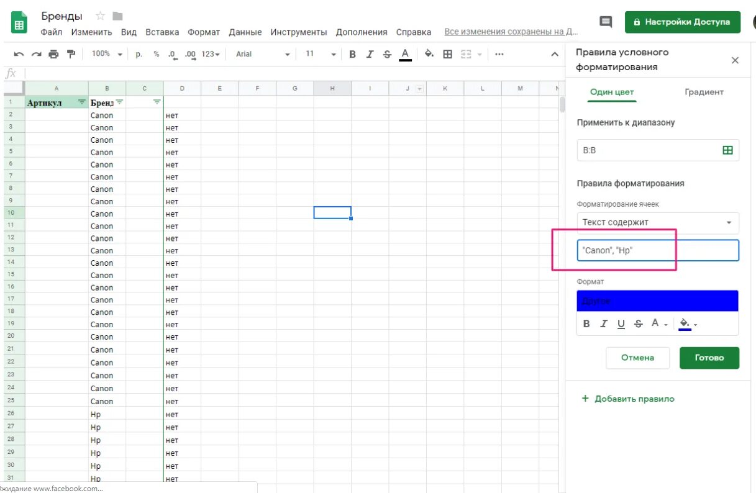Click the Undo arrow in toolbar

(x=19, y=55)
